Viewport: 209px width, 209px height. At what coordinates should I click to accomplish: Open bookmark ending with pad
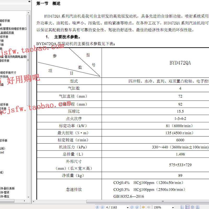point(2,152)
